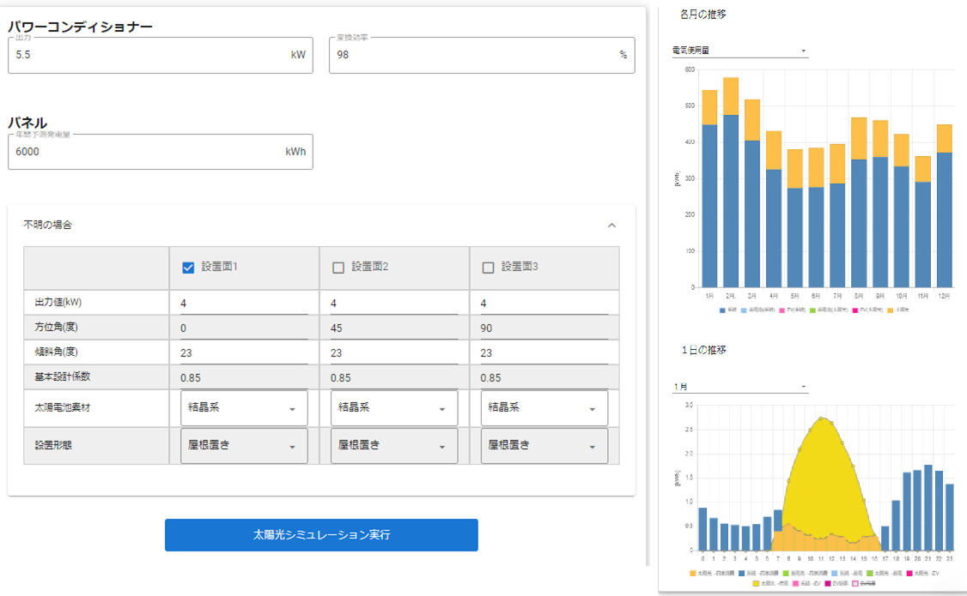
Task: Click the 傾斜角 field for 設置面3
Action: [x=544, y=352]
